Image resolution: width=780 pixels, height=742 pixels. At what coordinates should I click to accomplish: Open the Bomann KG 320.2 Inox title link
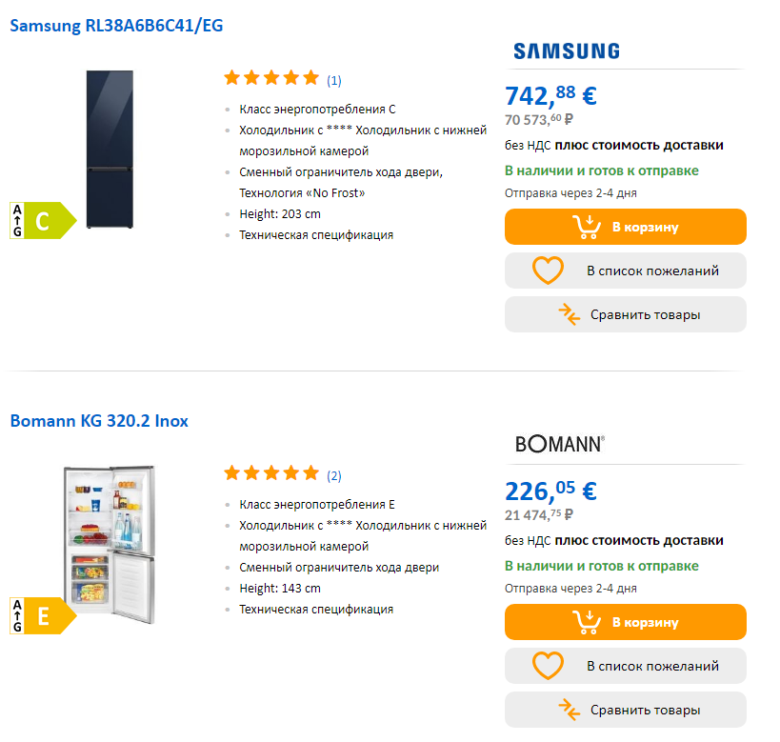tap(99, 421)
